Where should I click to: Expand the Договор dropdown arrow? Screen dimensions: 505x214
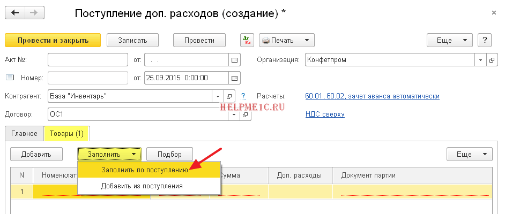(x=234, y=114)
